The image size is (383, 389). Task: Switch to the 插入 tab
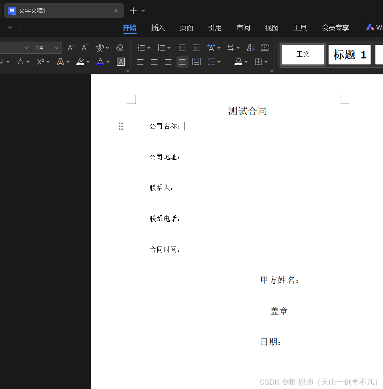(158, 28)
